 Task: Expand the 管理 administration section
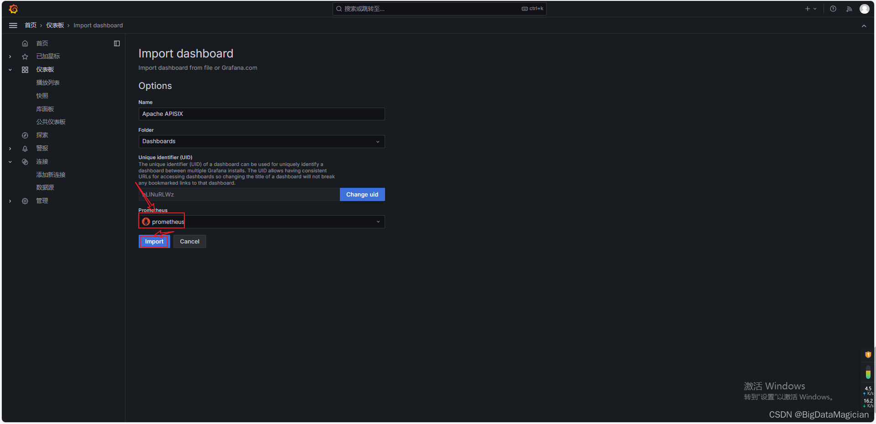tap(10, 201)
